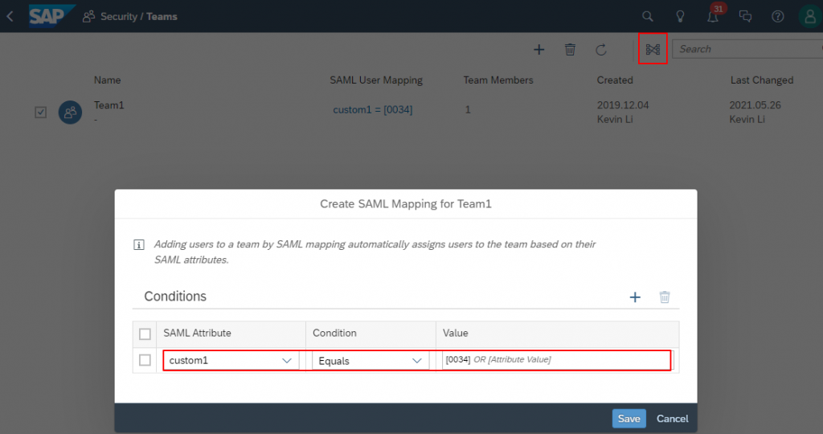Open the search magnifier in header
This screenshot has width=823, height=434.
tap(648, 16)
